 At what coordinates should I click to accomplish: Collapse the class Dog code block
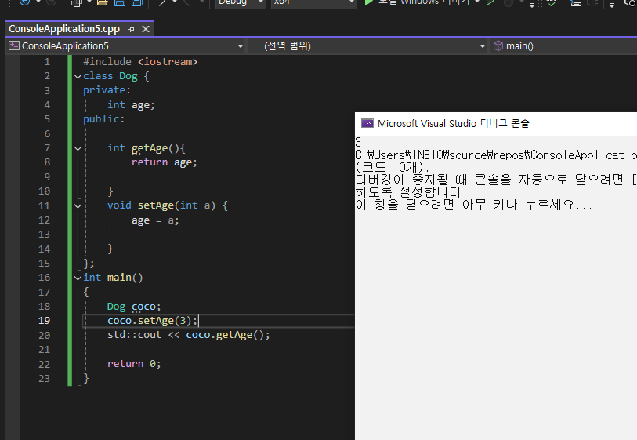78,76
